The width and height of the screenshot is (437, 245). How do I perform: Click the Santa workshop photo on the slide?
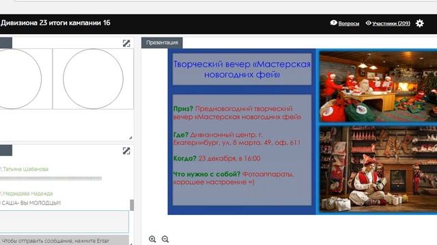point(378,86)
